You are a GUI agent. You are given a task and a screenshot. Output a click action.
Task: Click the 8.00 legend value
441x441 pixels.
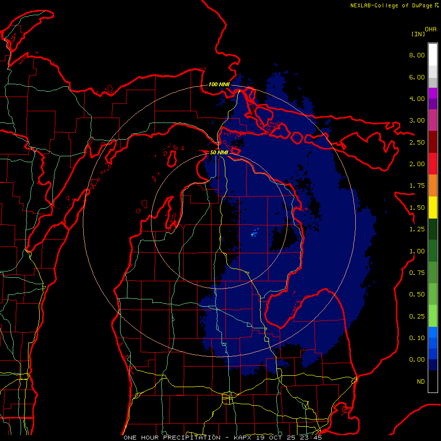(417, 55)
